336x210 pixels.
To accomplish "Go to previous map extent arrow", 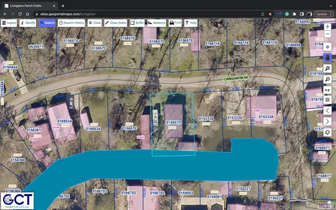I will coord(328,111).
